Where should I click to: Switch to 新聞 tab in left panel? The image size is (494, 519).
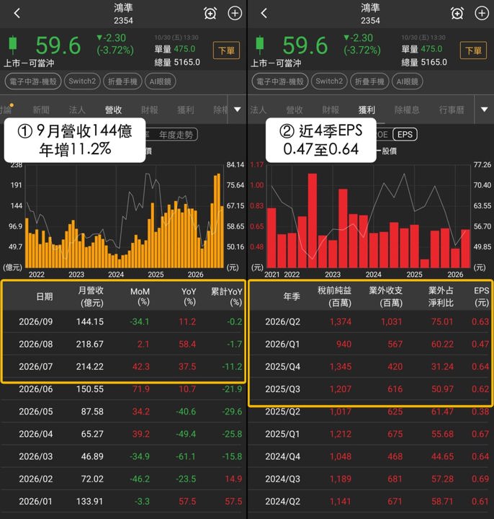pos(41,110)
